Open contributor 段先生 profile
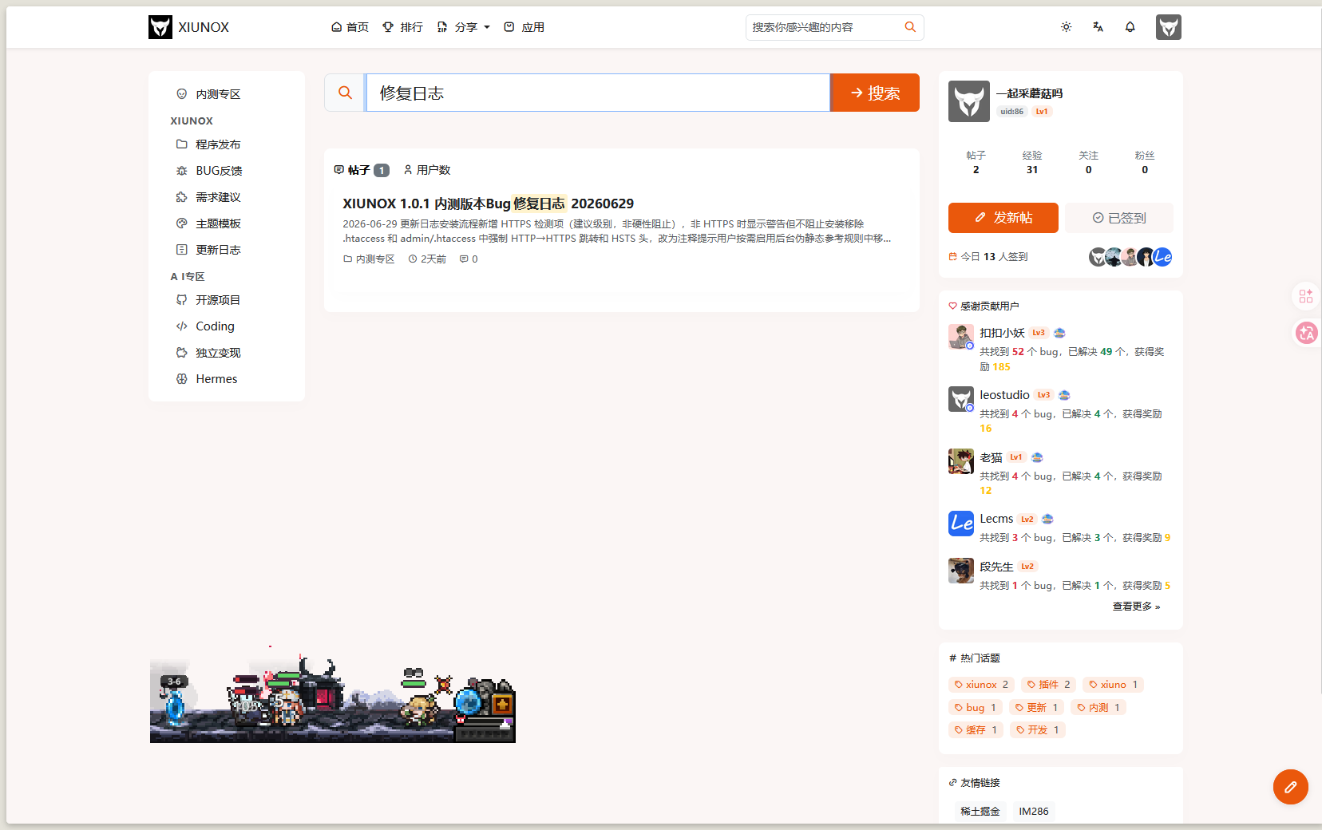This screenshot has width=1322, height=830. tap(996, 567)
